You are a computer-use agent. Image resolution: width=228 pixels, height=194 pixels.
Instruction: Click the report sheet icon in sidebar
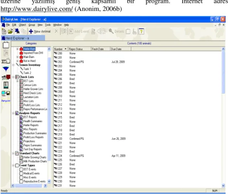pyautogui.click(x=6, y=85)
